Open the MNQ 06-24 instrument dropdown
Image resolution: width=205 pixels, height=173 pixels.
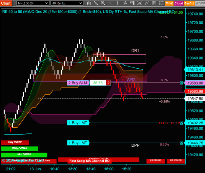[33, 3]
